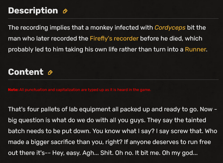The width and height of the screenshot is (223, 163).
Task: Click the 'That's four pallets' opening sentence
Action: tap(103, 109)
